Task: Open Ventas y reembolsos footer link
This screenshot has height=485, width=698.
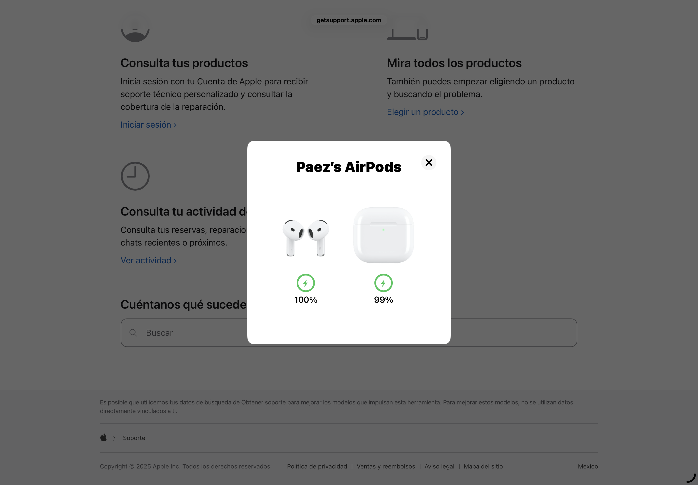Action: coord(386,466)
